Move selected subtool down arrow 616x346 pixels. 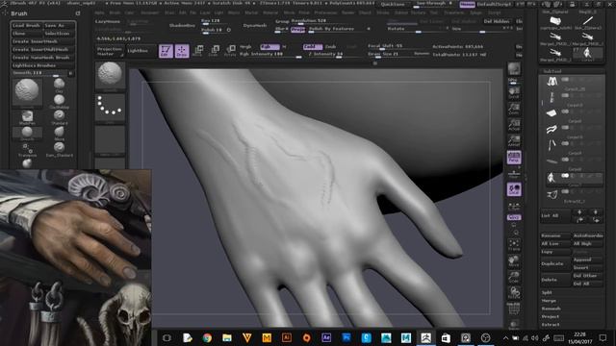click(x=596, y=212)
